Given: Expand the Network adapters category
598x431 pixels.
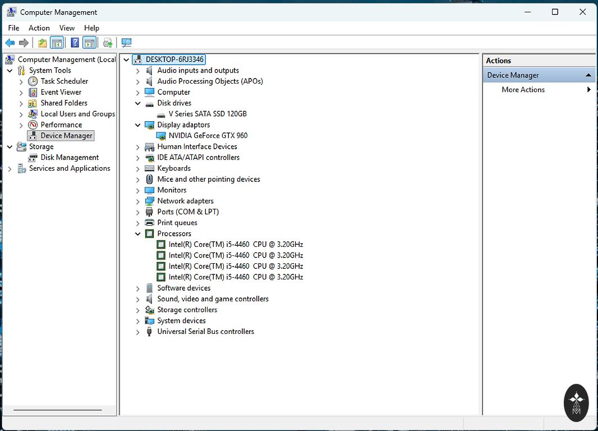Looking at the screenshot, I should [x=138, y=201].
